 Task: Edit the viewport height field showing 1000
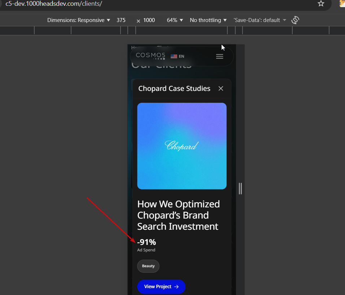coord(149,20)
